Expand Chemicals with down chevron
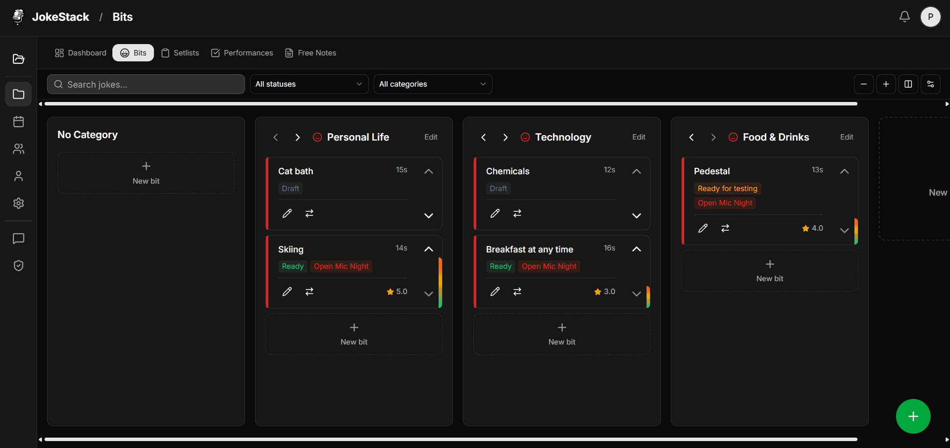This screenshot has height=448, width=950. [637, 215]
